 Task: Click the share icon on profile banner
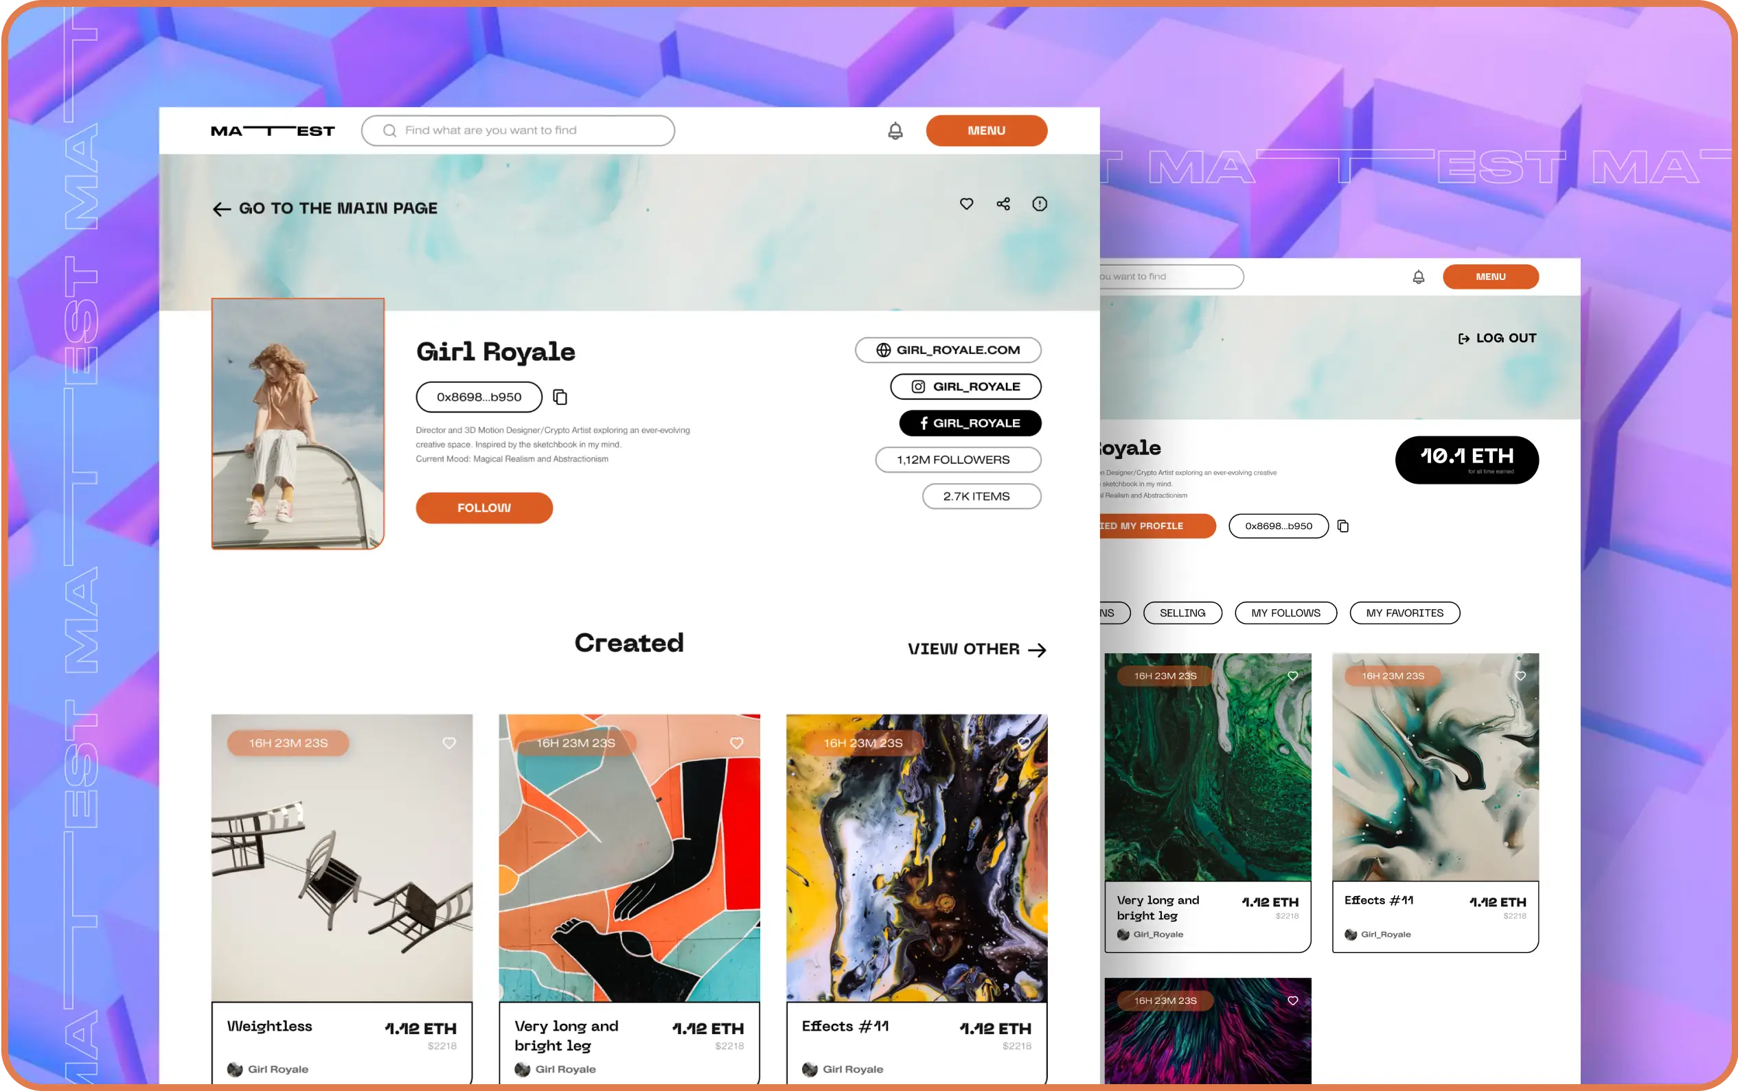click(1003, 204)
